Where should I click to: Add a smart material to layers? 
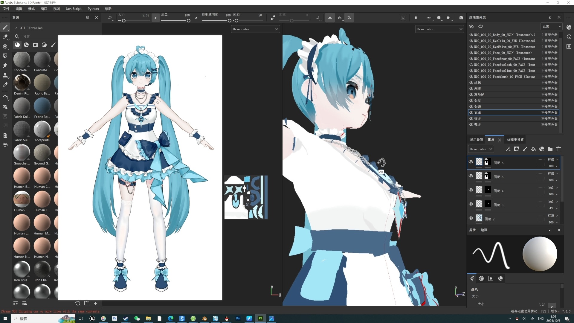(x=541, y=149)
